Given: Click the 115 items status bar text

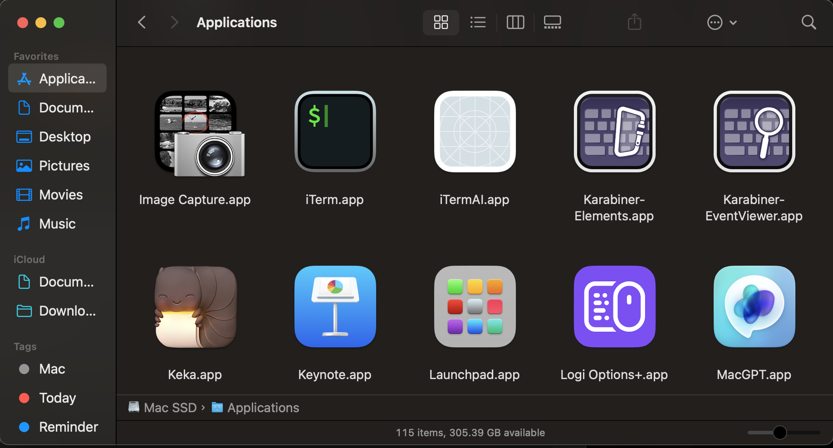Looking at the screenshot, I should (x=470, y=433).
